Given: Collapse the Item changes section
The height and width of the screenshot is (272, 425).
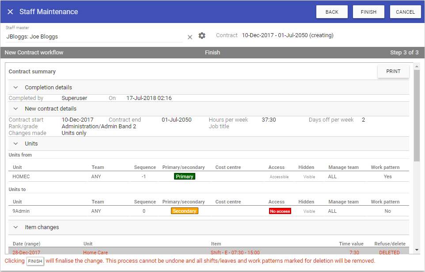Looking at the screenshot, I should 16,227.
